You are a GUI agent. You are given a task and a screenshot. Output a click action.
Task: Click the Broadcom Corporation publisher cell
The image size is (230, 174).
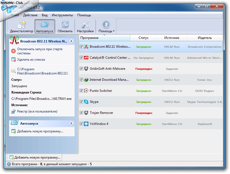pos(205,47)
